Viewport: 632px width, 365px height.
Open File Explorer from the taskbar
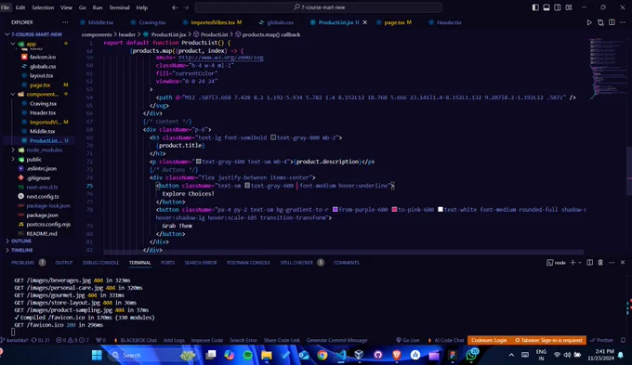[x=267, y=355]
